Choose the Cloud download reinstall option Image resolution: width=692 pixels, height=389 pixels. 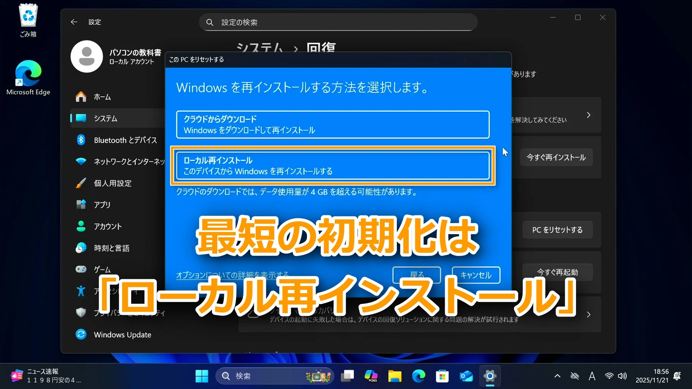point(332,125)
